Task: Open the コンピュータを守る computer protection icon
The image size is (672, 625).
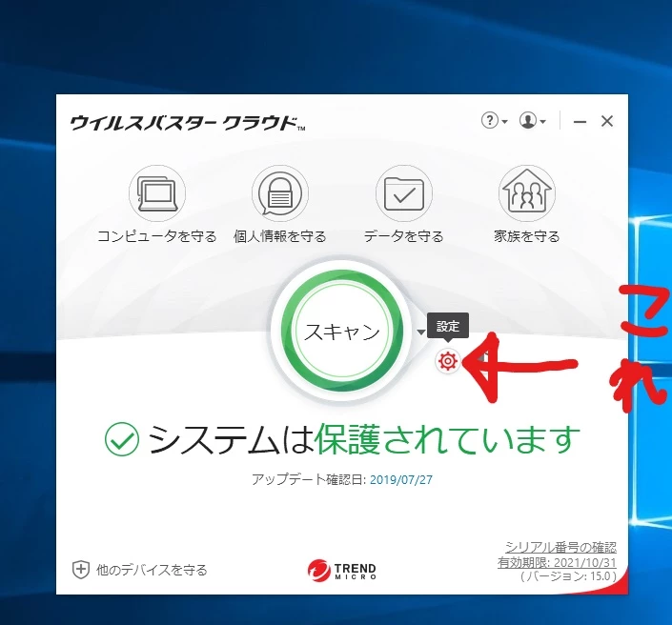Action: coord(157,193)
